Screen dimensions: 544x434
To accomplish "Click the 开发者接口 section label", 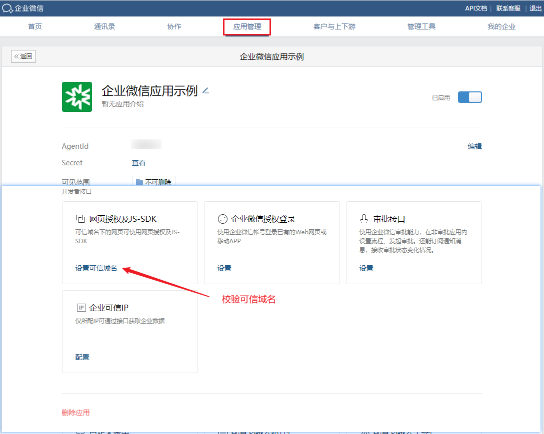I will click(76, 192).
